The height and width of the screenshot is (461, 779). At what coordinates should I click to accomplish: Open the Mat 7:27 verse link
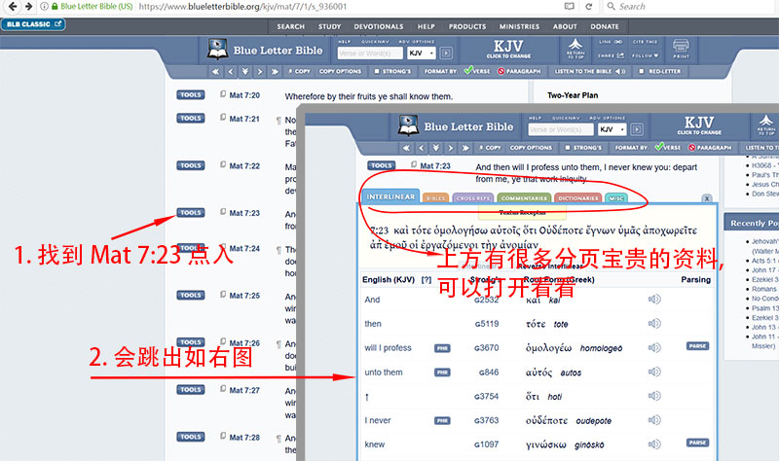click(244, 391)
